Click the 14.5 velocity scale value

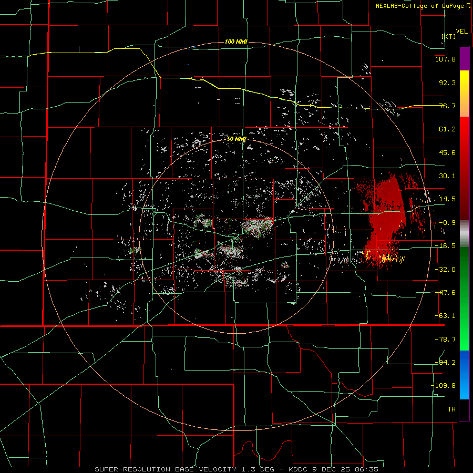pos(447,199)
